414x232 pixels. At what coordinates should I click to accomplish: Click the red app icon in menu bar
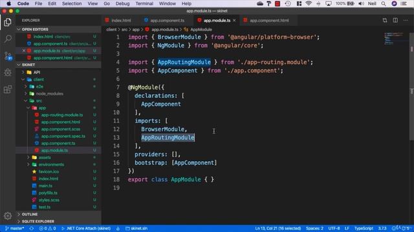tap(278, 3)
